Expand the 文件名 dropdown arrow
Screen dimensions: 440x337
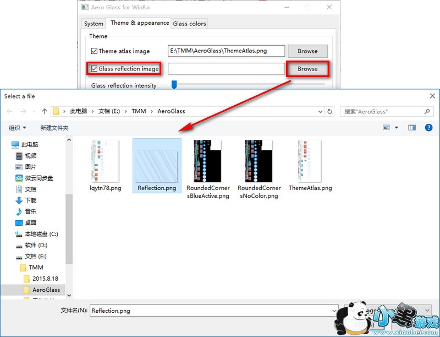pyautogui.click(x=334, y=311)
